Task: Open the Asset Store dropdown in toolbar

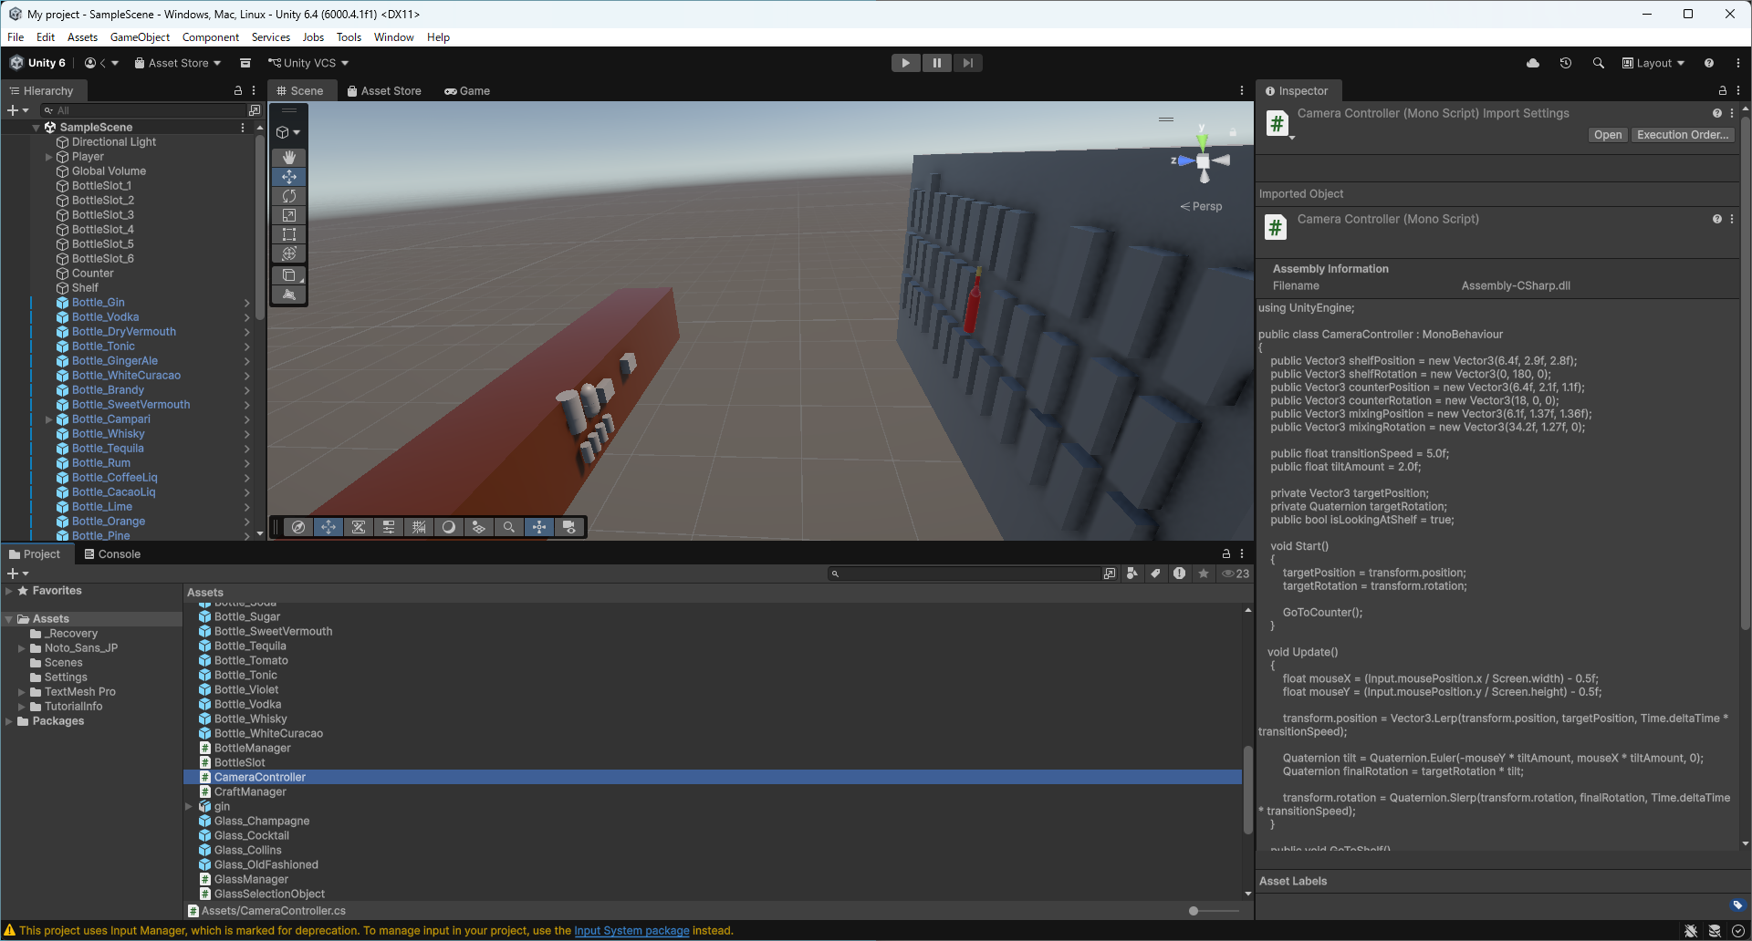Action: (178, 63)
